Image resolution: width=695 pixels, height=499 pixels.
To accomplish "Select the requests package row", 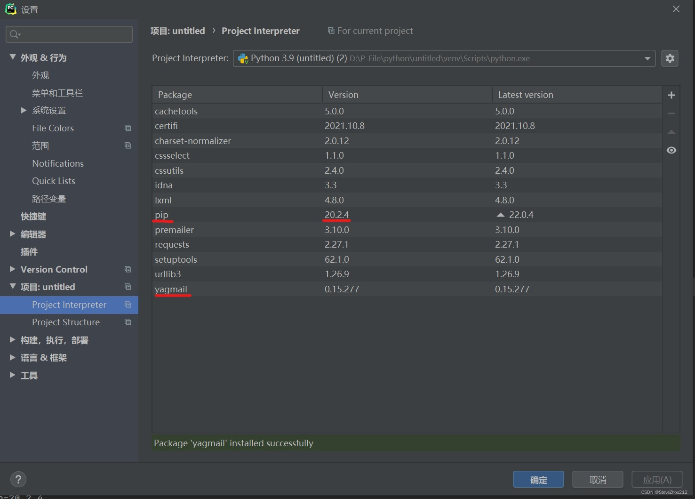I will [x=407, y=244].
